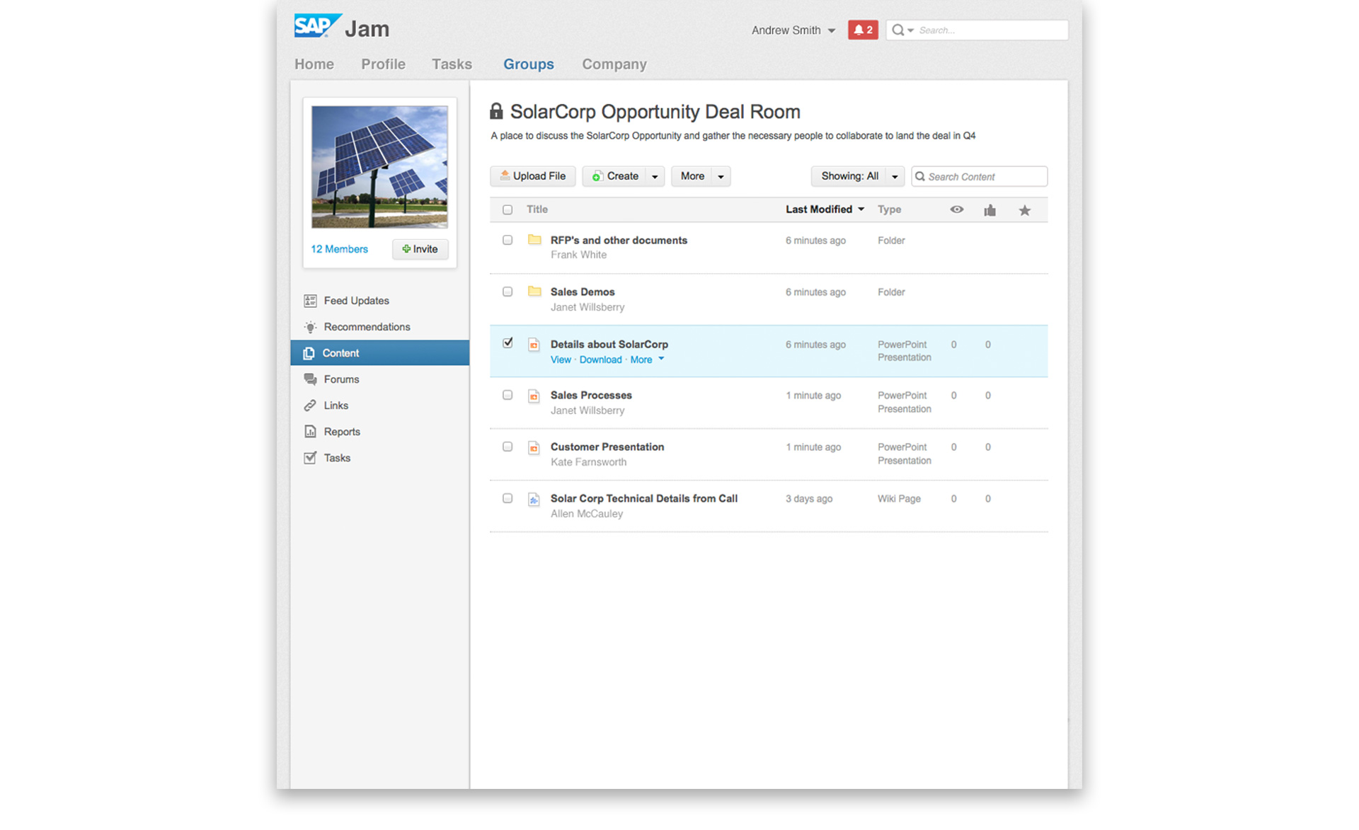Open the Andrew Smith user dropdown
1359x830 pixels.
(x=793, y=30)
